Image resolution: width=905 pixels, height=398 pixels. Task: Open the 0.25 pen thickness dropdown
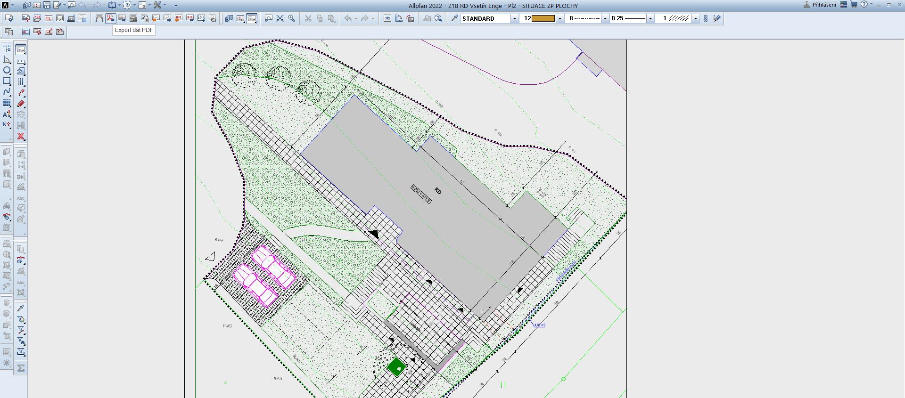pyautogui.click(x=650, y=18)
